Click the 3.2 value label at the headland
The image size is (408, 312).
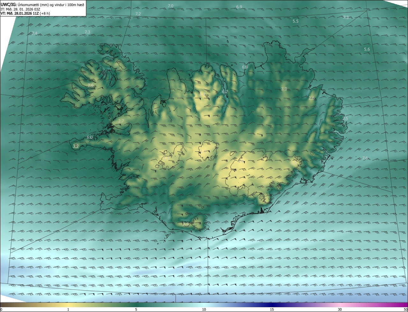coord(76,146)
